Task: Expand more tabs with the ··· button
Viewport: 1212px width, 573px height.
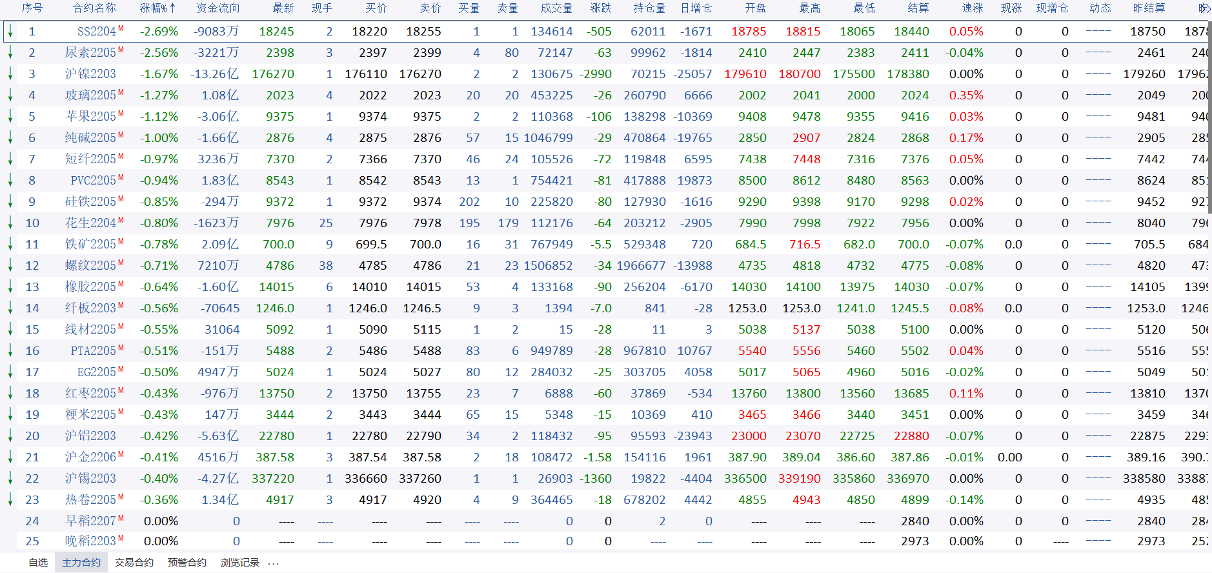Action: [274, 563]
